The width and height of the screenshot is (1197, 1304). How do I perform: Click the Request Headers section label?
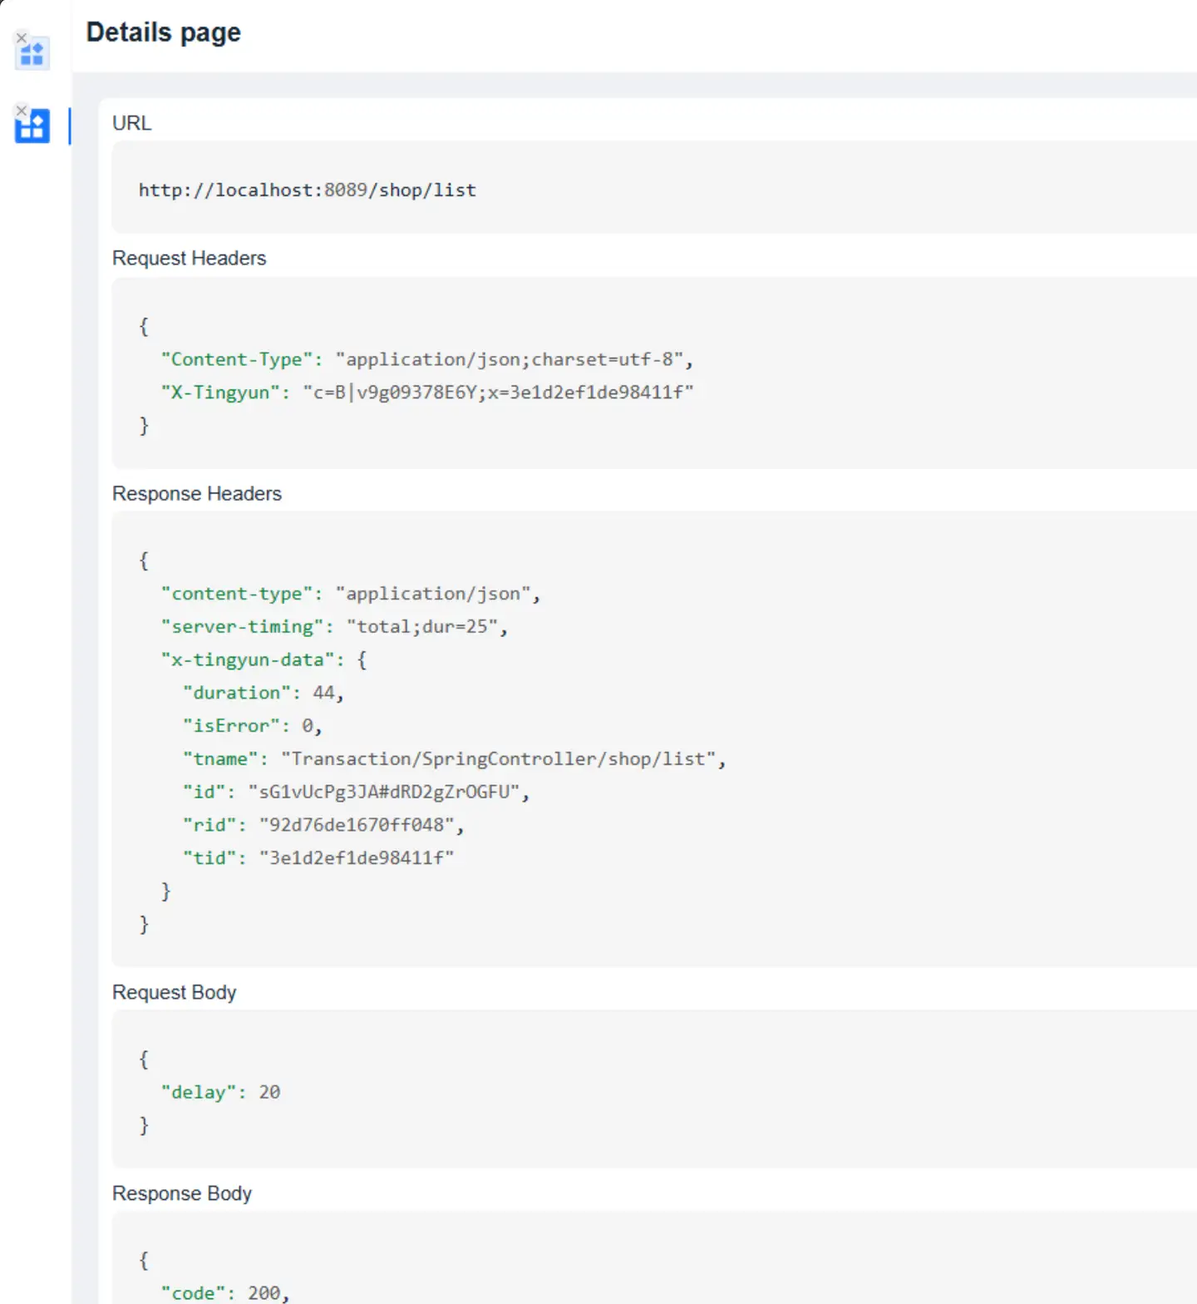pyautogui.click(x=189, y=259)
